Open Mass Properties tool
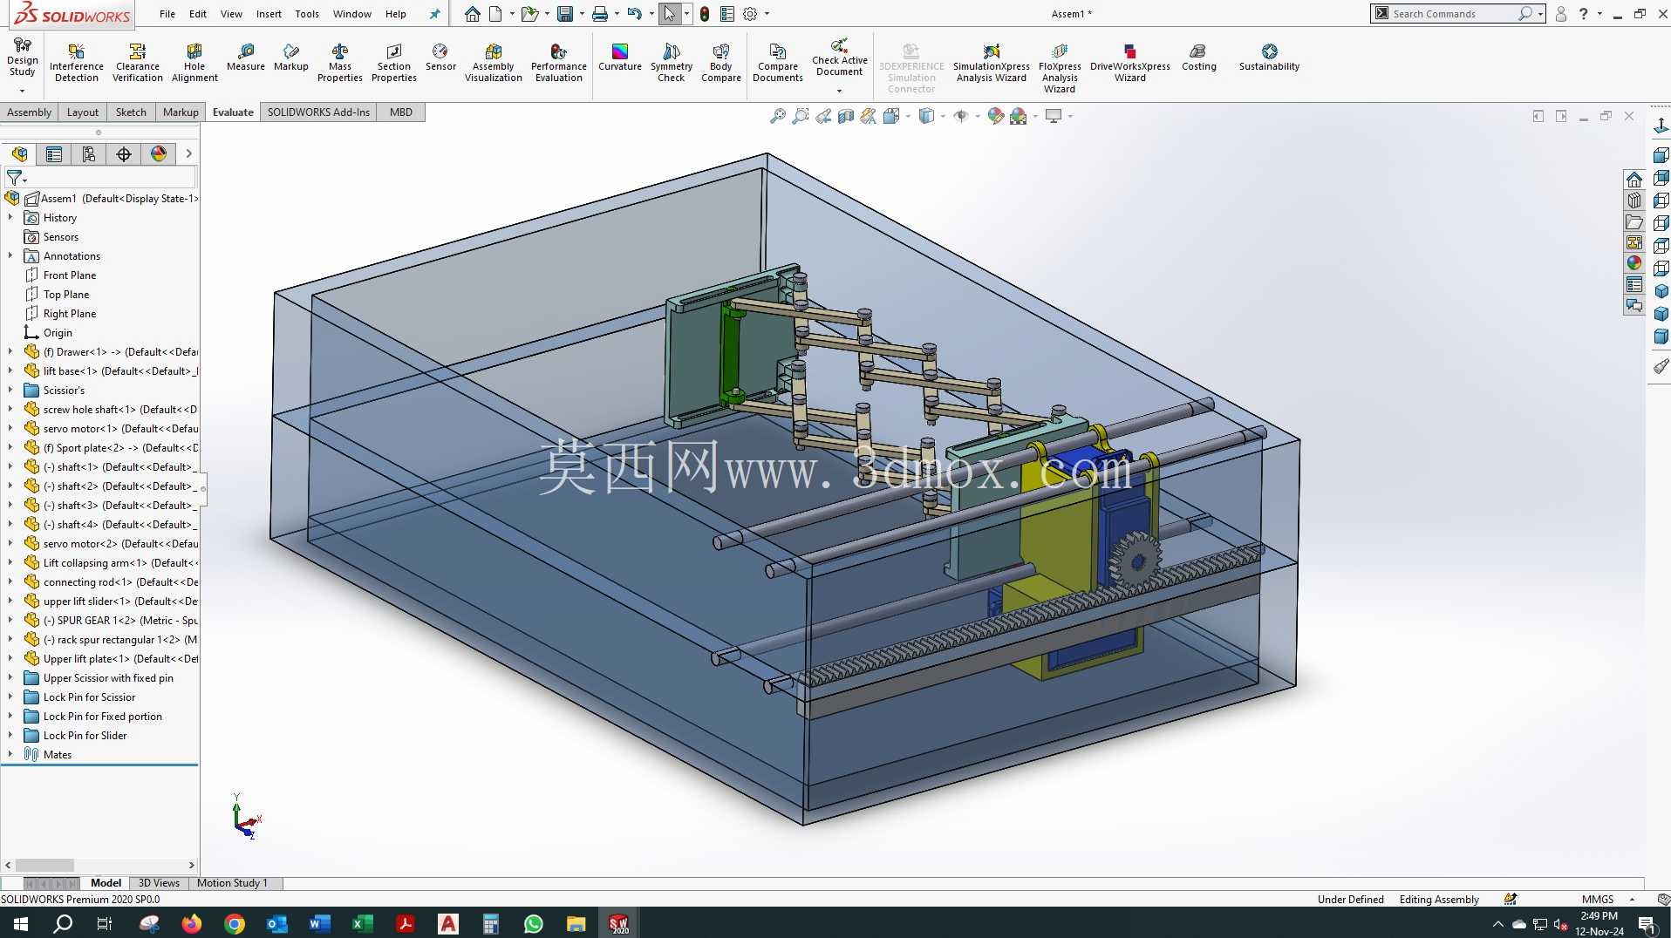This screenshot has width=1671, height=938. pos(340,62)
